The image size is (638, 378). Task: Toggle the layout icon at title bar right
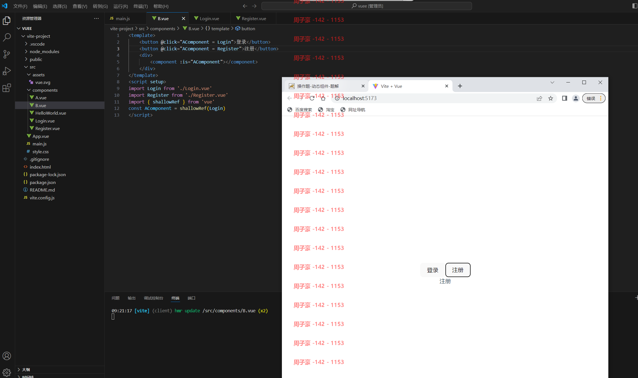coord(634,6)
